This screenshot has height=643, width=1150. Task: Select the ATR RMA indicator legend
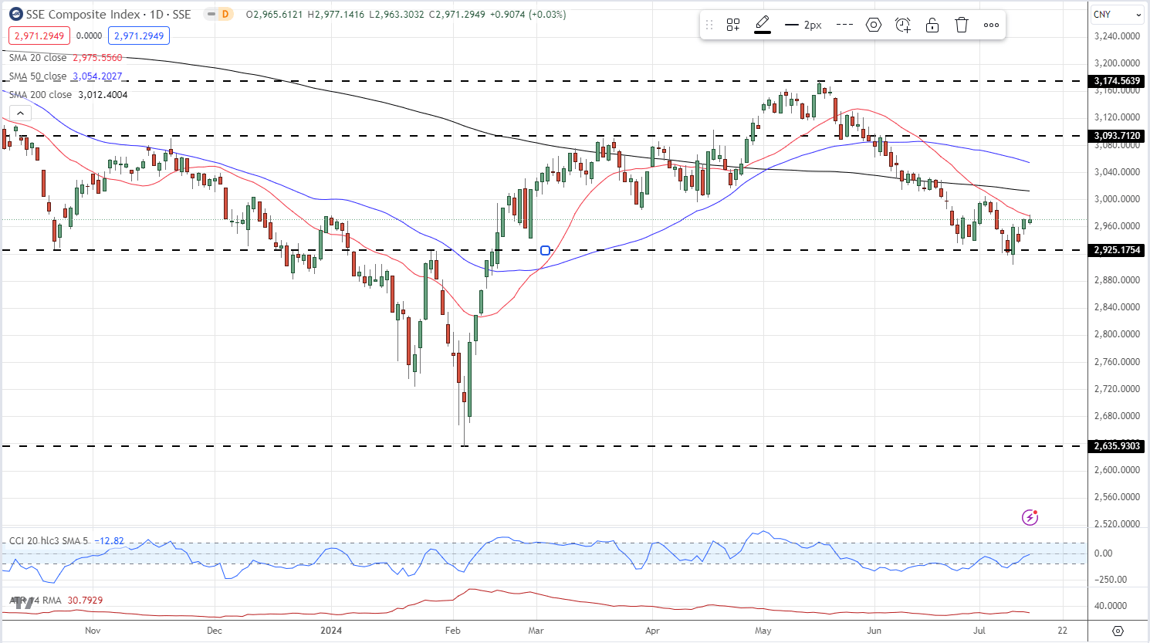point(35,601)
